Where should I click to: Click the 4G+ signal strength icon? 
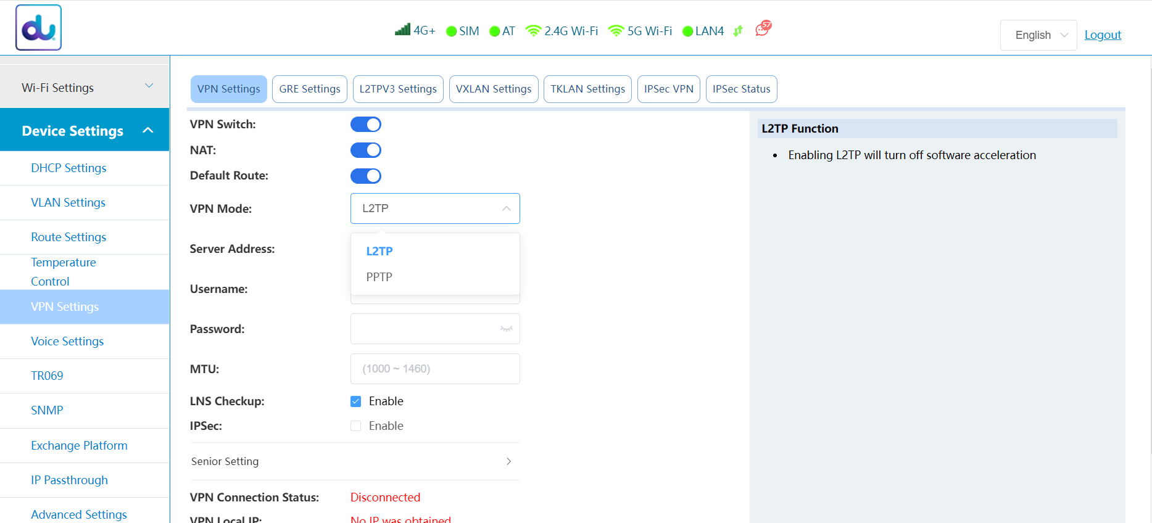pos(403,30)
